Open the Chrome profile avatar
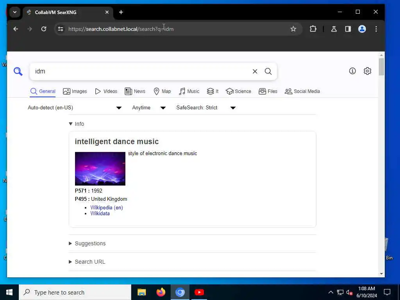This screenshot has height=300, width=400. click(362, 29)
